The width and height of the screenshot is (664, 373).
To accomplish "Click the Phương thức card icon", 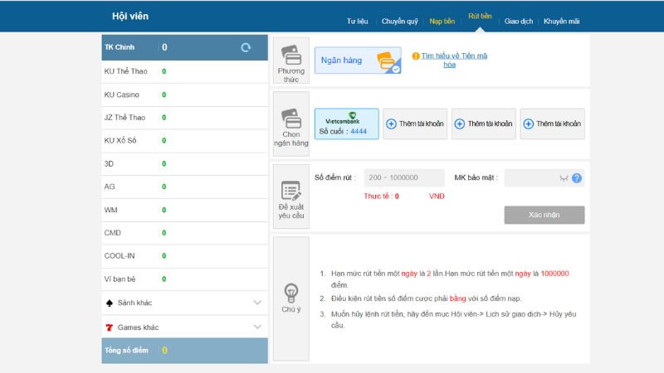I will pyautogui.click(x=290, y=55).
